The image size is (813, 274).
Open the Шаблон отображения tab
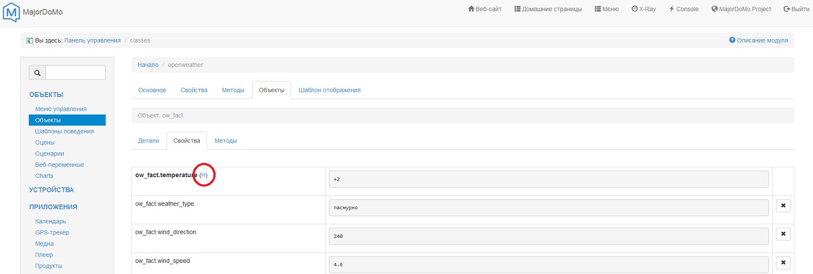click(x=329, y=90)
